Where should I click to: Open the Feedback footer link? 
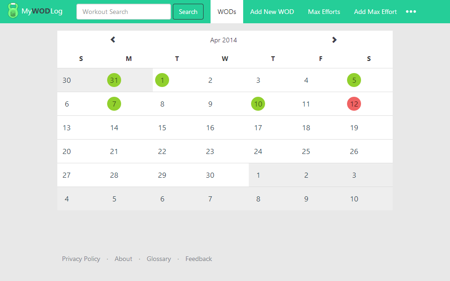198,259
